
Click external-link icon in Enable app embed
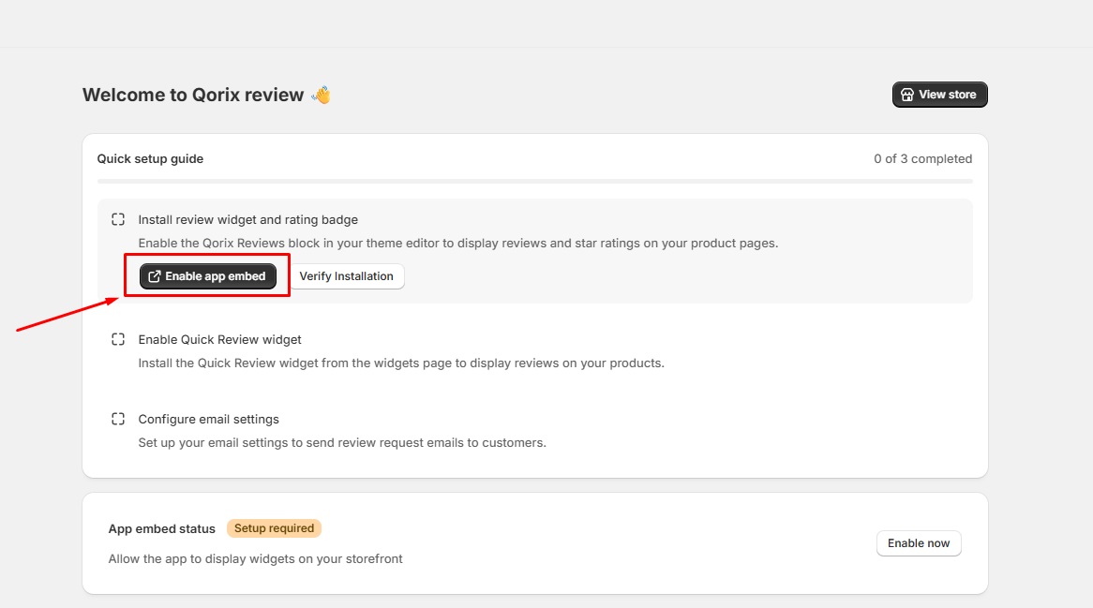pos(154,276)
